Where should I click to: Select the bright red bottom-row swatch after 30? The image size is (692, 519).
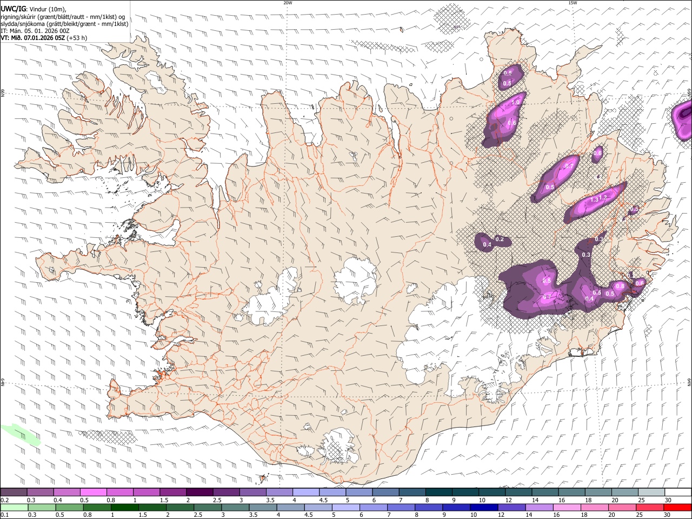coord(677,508)
